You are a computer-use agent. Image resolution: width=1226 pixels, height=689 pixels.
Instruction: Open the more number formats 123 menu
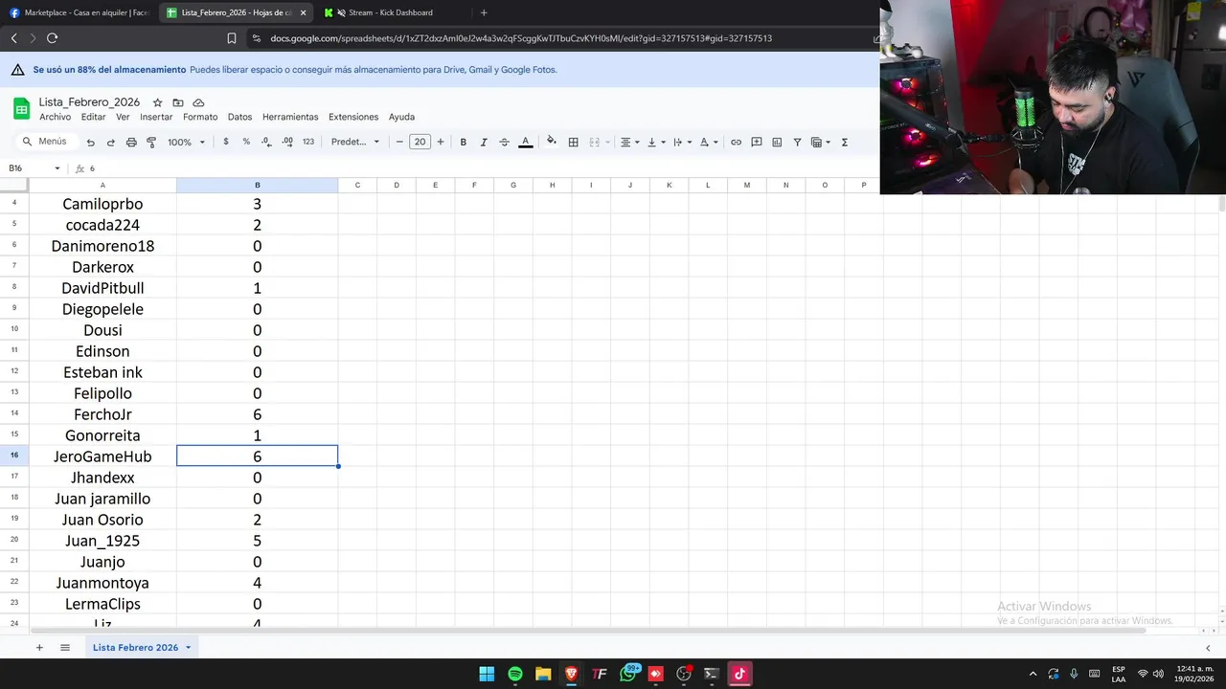(x=307, y=142)
